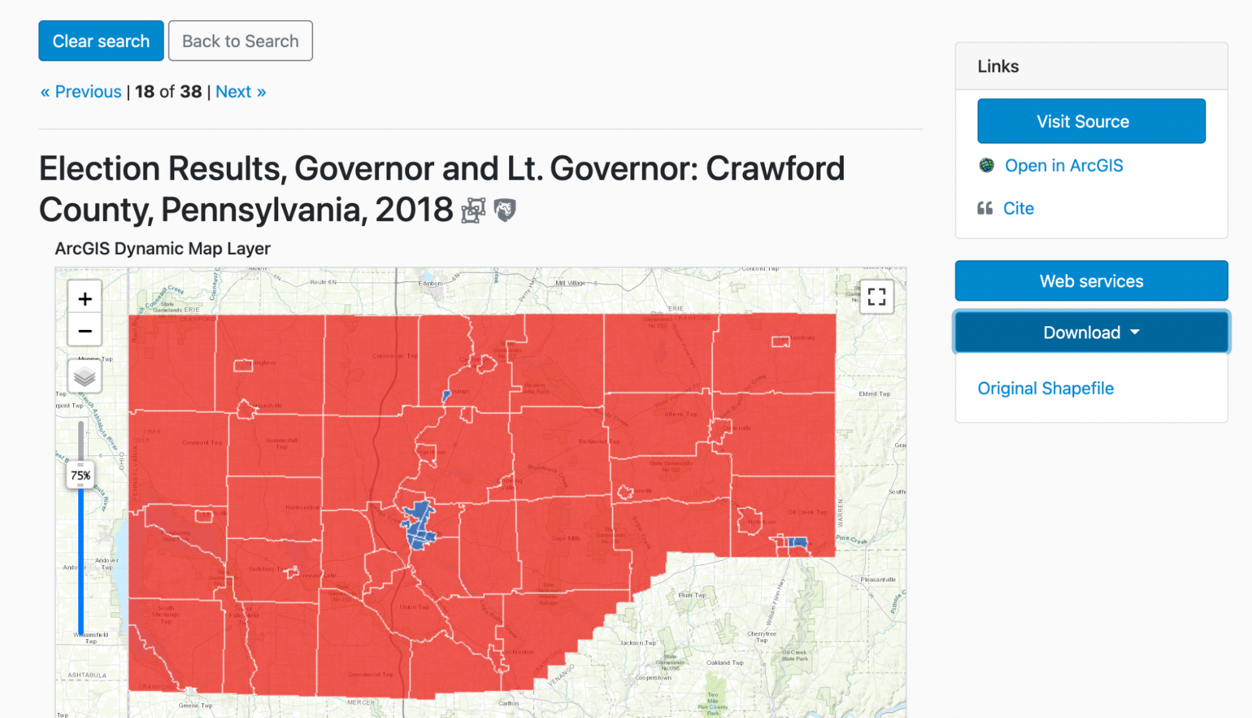Click the fullscreen expand icon on map
The height and width of the screenshot is (718, 1252).
tap(879, 297)
